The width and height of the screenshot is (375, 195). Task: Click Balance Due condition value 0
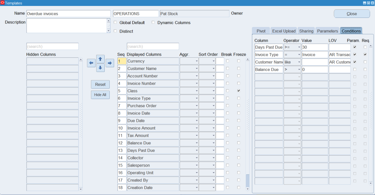click(315, 70)
